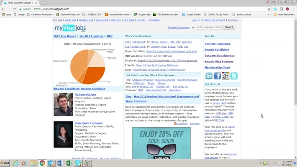Open the Pinterest extension icon
297x167 pixels.
pyautogui.click(x=287, y=9)
